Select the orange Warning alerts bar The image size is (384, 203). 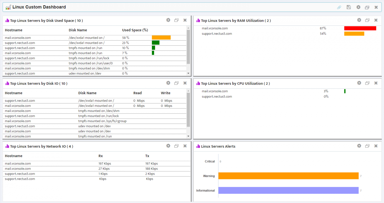point(288,176)
